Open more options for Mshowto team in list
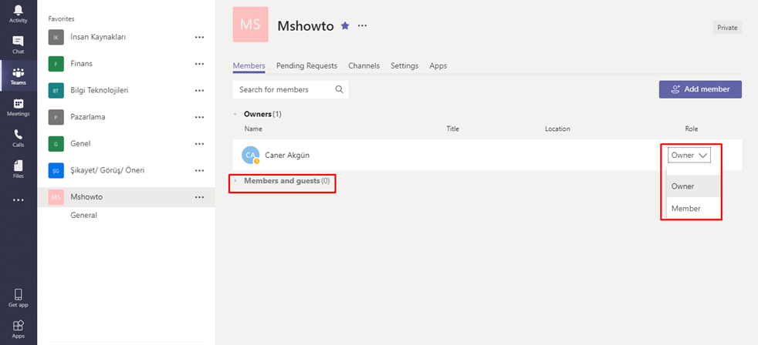 coord(199,197)
